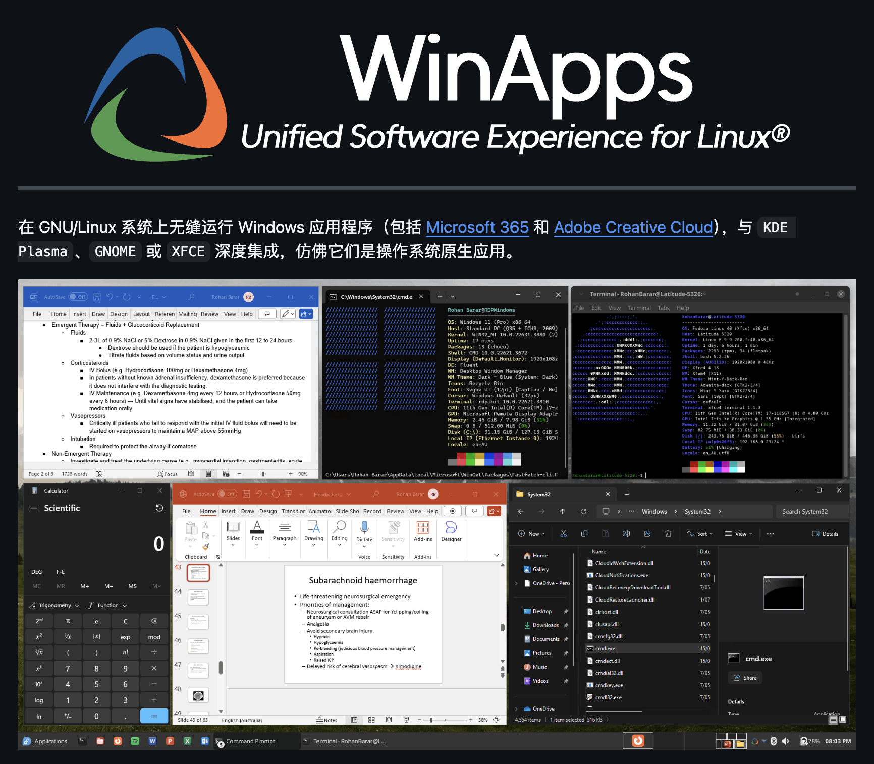Launch PowerPoint from the taskbar
The image size is (874, 764).
pyautogui.click(x=170, y=741)
